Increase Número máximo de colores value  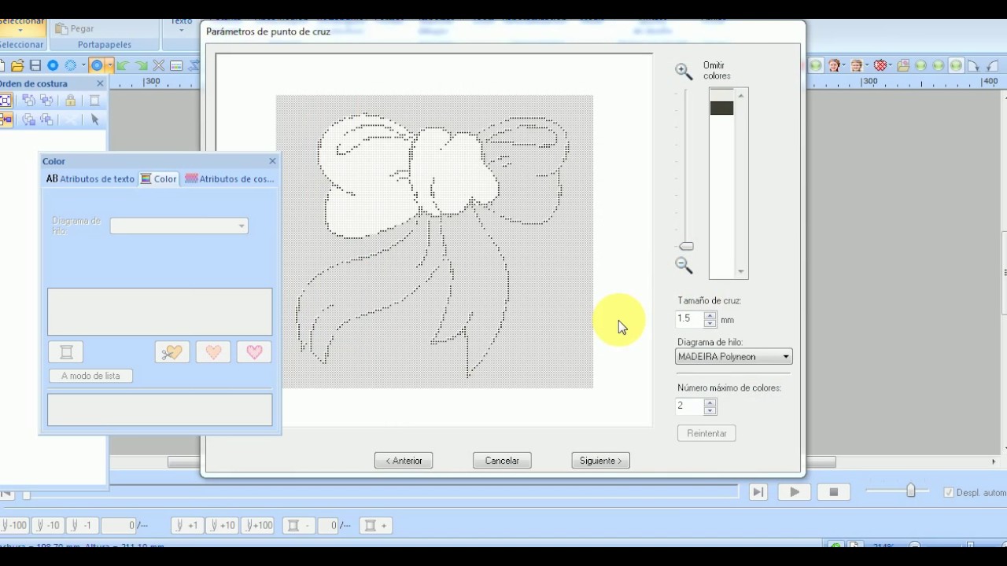click(710, 403)
